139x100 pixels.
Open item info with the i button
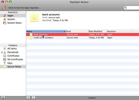pos(34,98)
